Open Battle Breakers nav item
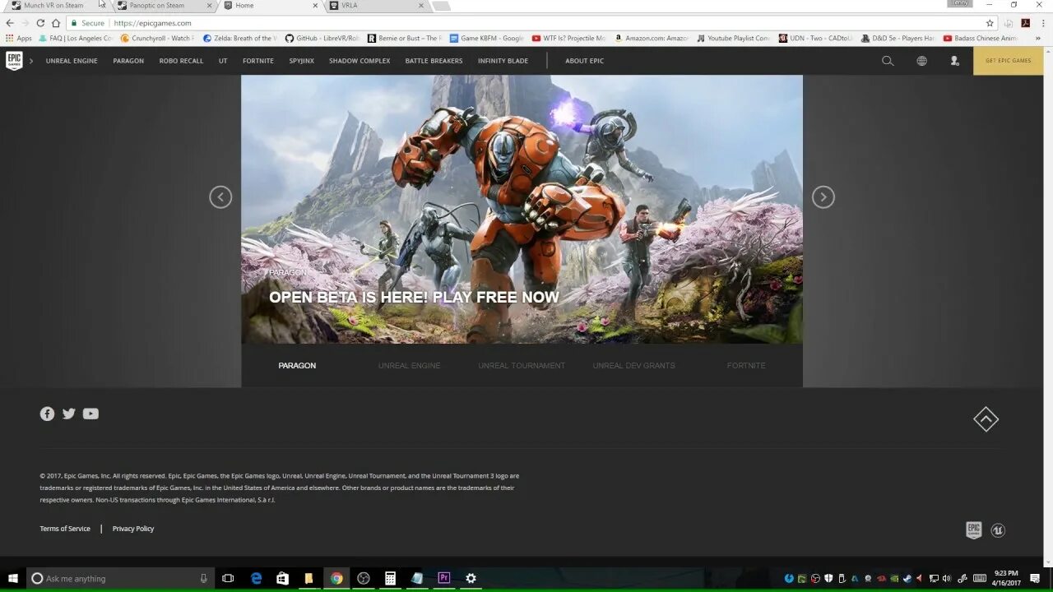Screen dimensions: 1053x592 [434, 61]
